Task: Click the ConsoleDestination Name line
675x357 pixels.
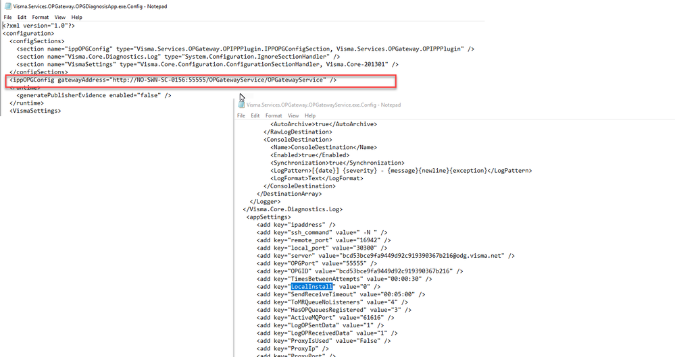Action: [324, 148]
